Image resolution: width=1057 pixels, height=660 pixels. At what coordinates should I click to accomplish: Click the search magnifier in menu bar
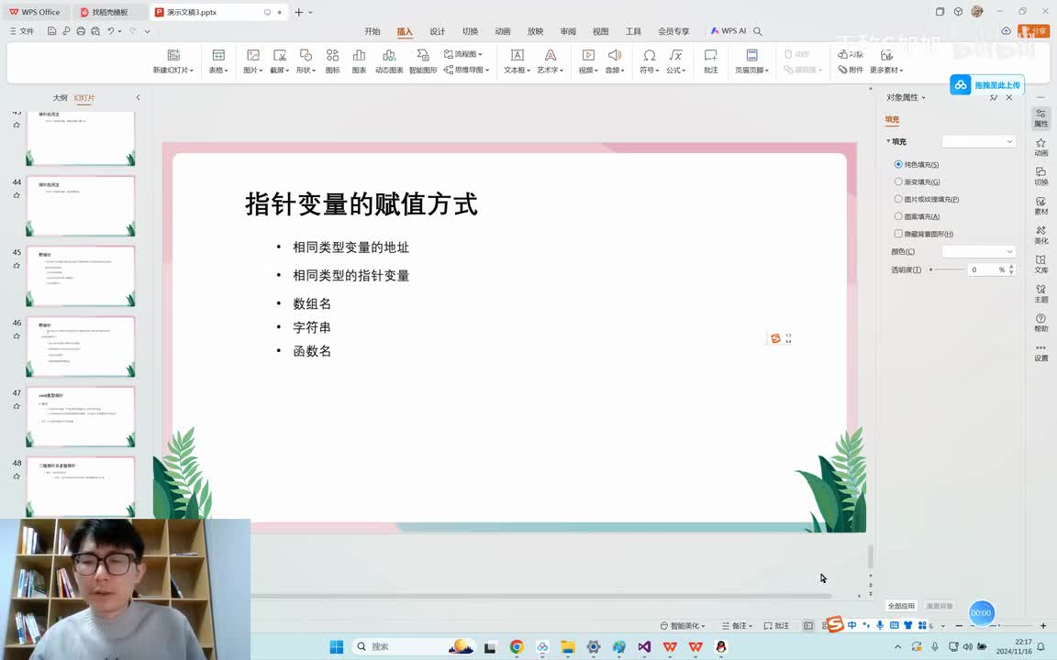[758, 31]
